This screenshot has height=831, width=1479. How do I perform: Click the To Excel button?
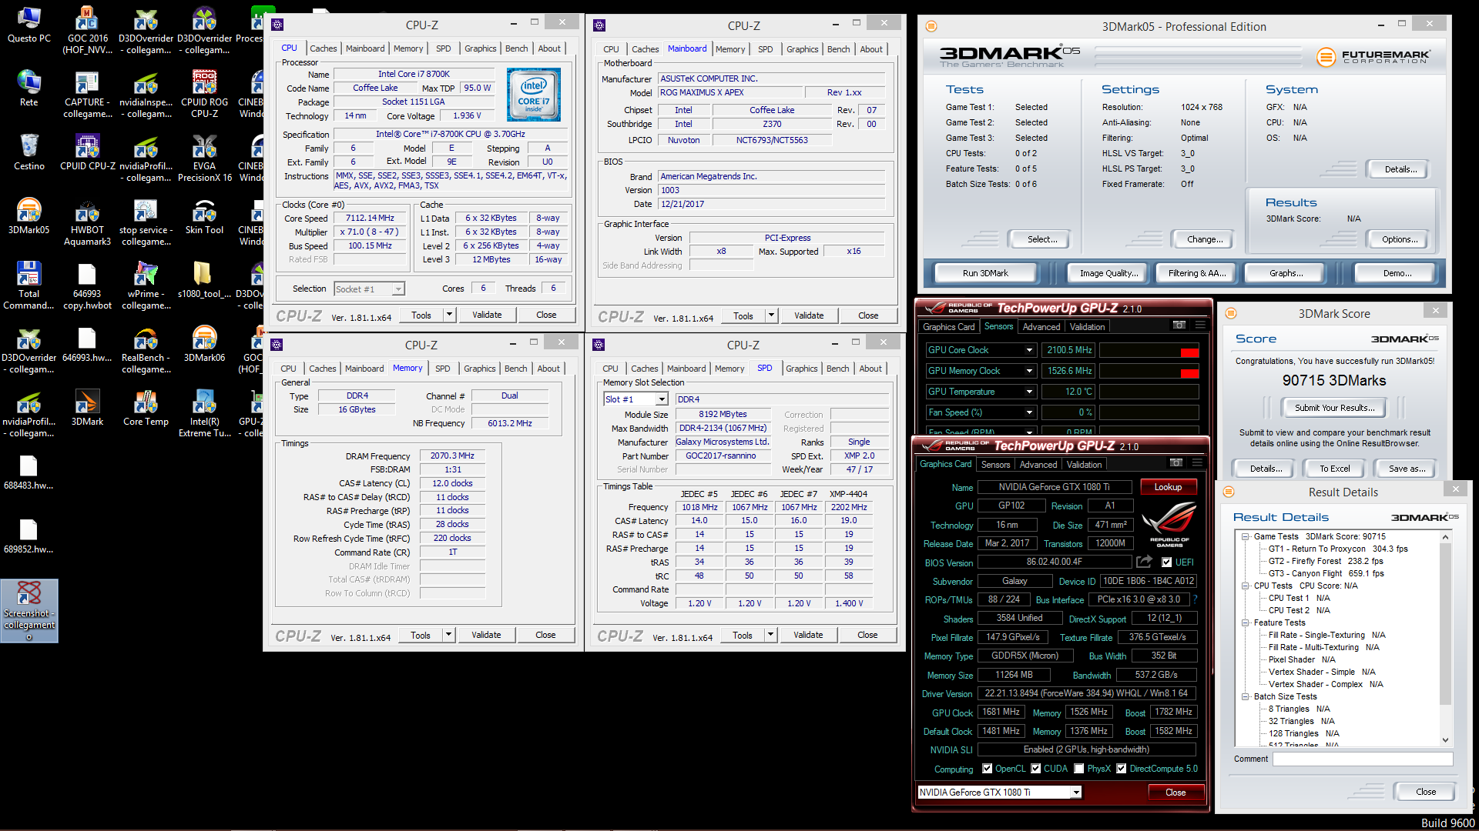tap(1334, 469)
